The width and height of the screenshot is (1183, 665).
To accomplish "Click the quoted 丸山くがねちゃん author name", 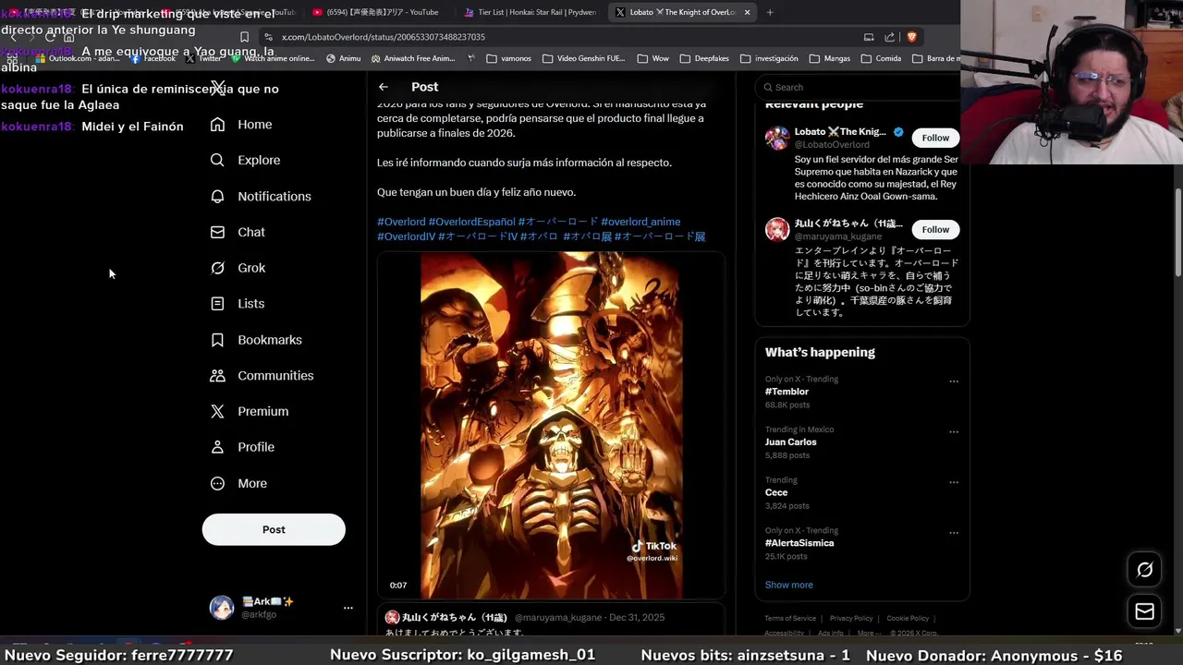I will (455, 617).
